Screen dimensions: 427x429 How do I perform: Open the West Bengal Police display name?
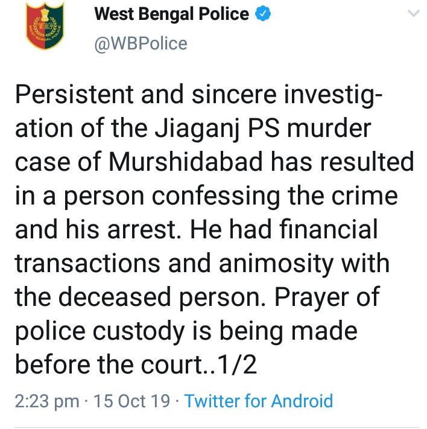pos(171,14)
